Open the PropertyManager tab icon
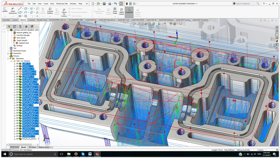Screen dimensions: 280x158 [15, 26]
